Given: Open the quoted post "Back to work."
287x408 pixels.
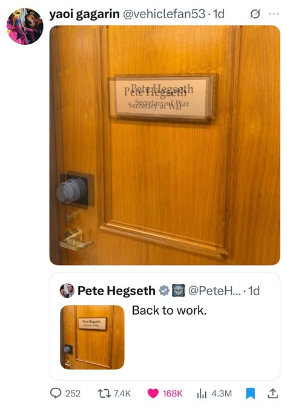Looking at the screenshot, I should (x=170, y=310).
